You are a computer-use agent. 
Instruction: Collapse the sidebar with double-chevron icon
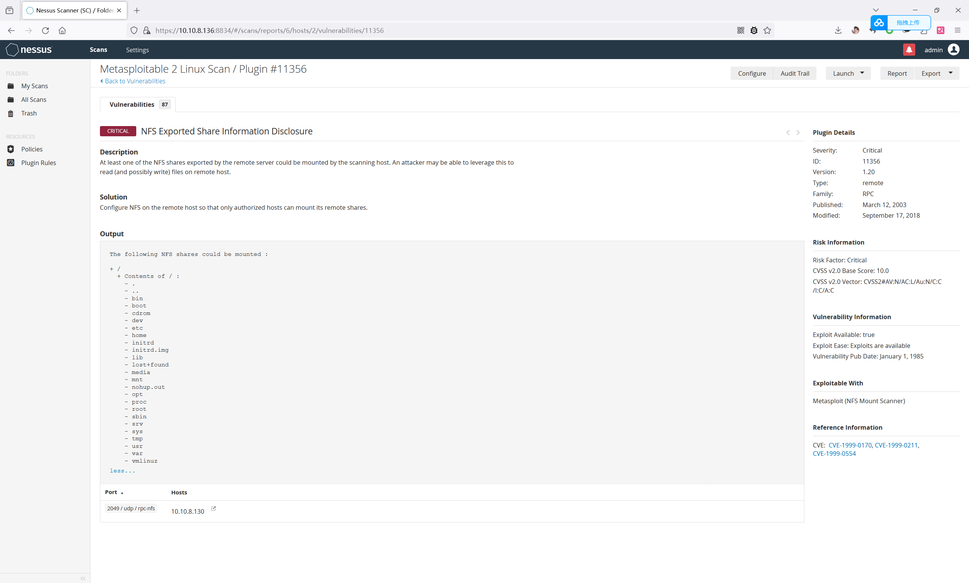(83, 578)
